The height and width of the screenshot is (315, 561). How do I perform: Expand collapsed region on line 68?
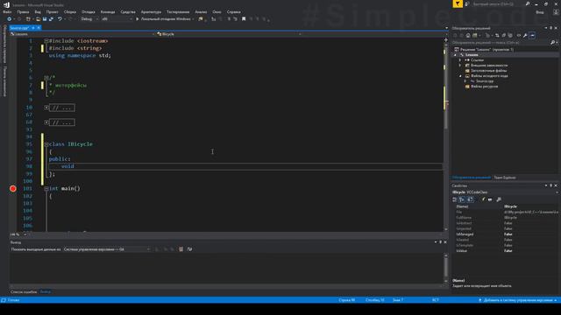pyautogui.click(x=46, y=122)
